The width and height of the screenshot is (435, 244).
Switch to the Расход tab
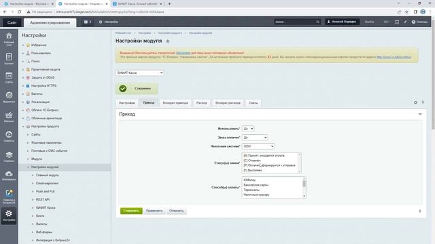coord(202,103)
